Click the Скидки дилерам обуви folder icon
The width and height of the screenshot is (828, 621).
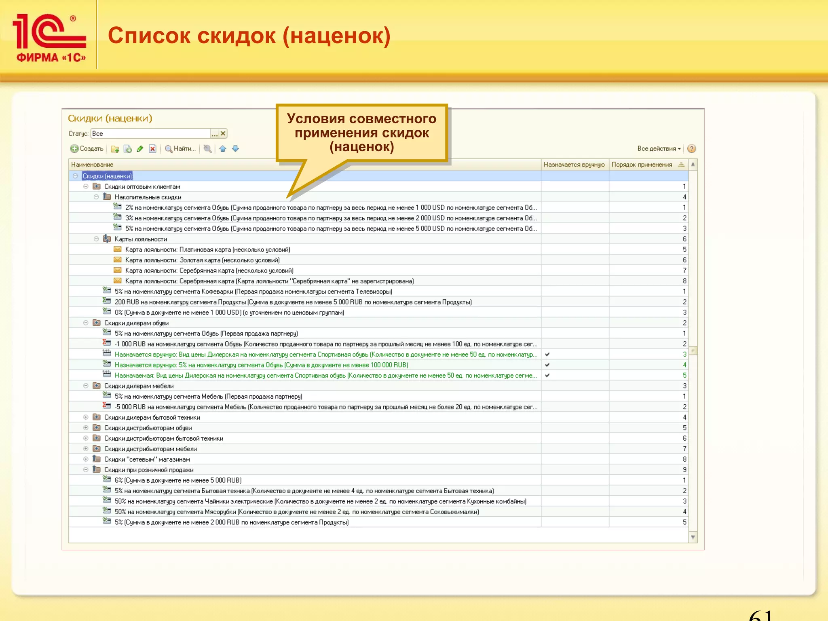97,323
